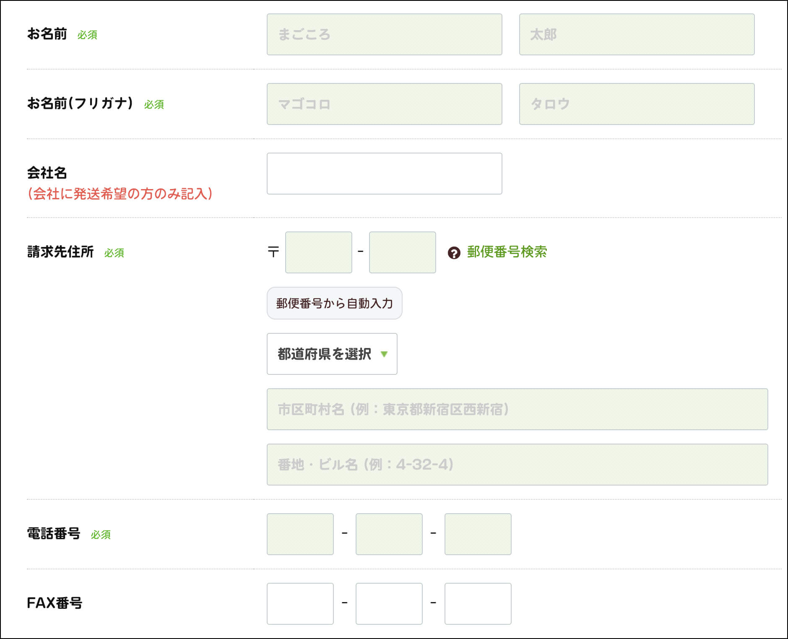This screenshot has width=788, height=639.
Task: Click the first postal code box
Action: tap(318, 252)
